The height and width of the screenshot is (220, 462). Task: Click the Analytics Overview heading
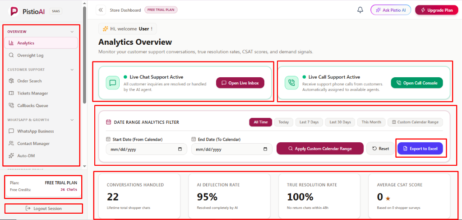point(135,42)
